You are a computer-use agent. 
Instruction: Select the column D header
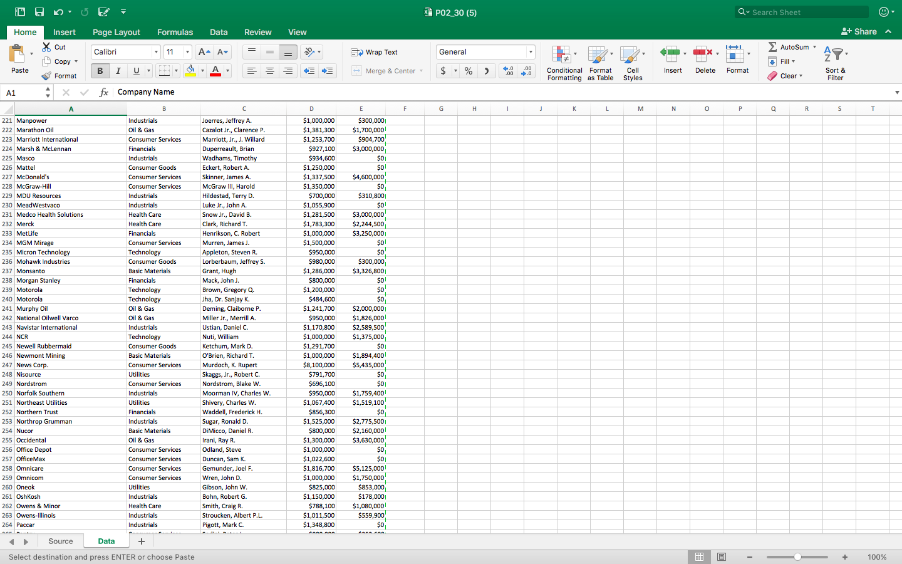pyautogui.click(x=311, y=109)
